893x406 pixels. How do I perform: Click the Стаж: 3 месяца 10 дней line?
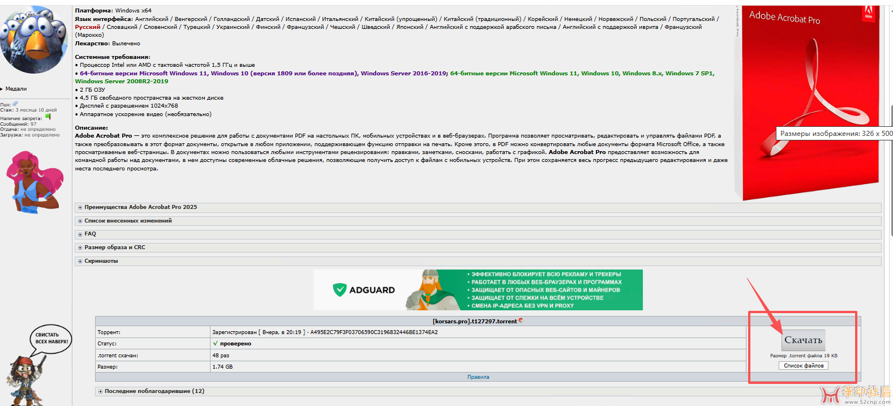[x=28, y=110]
